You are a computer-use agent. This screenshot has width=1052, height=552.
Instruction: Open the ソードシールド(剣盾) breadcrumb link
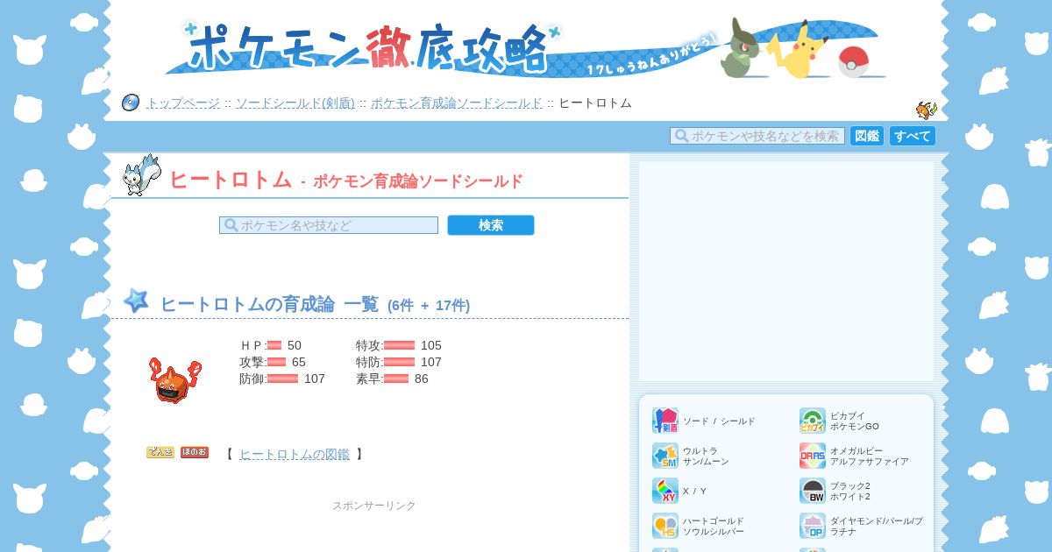[x=295, y=103]
